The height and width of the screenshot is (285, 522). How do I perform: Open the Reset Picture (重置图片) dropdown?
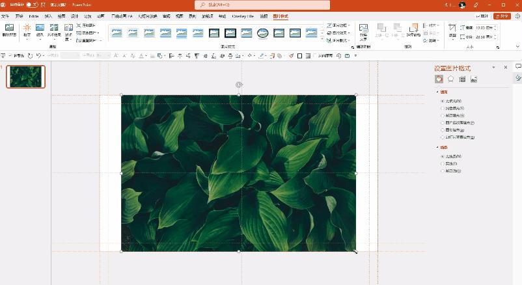point(89,40)
